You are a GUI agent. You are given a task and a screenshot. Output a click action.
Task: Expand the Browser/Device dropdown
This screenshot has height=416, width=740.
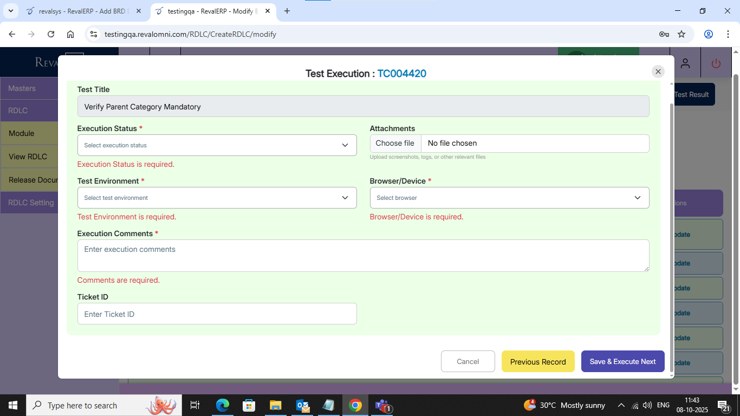(x=509, y=198)
